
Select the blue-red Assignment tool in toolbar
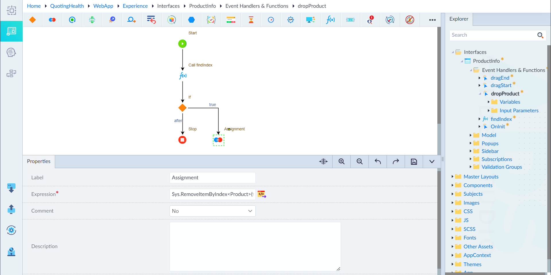[52, 20]
